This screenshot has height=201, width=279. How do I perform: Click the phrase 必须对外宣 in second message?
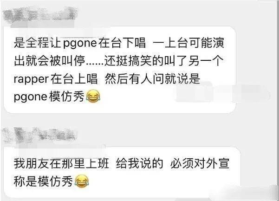click(200, 164)
